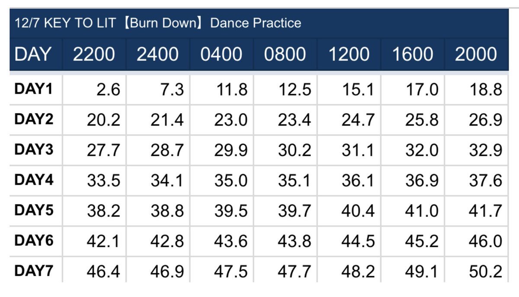Select the 2400 column header
The height and width of the screenshot is (297, 519).
pyautogui.click(x=157, y=54)
